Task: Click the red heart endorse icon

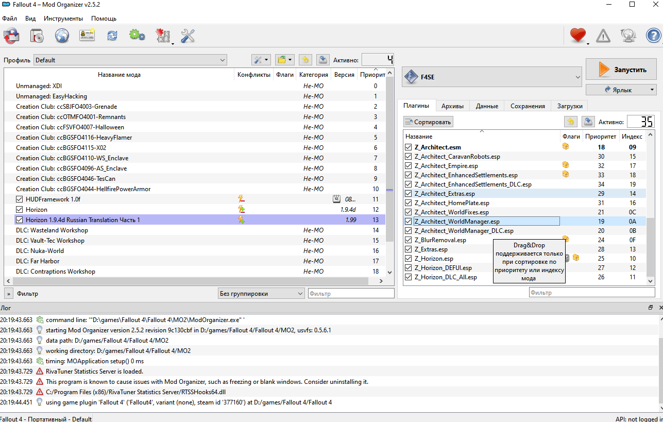Action: pos(578,36)
